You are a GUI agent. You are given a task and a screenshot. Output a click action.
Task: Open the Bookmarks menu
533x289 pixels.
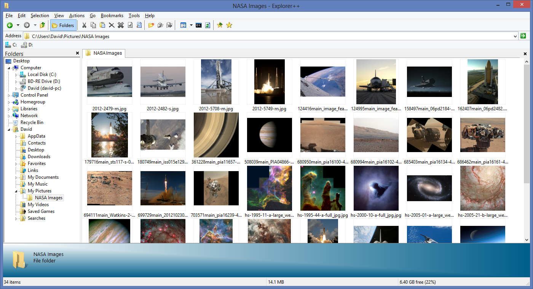click(112, 16)
